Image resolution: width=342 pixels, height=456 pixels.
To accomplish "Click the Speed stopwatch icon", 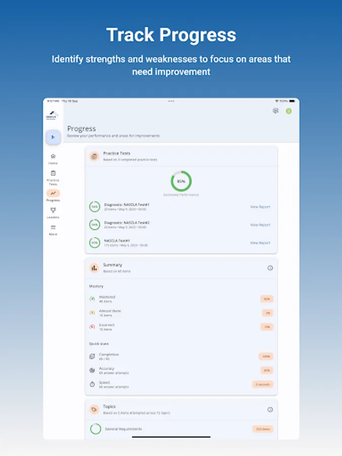I will (x=92, y=384).
